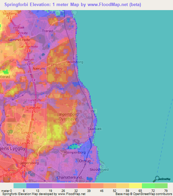Click the Taarbæk place label
The width and height of the screenshot is (173, 196).
pos(95,129)
